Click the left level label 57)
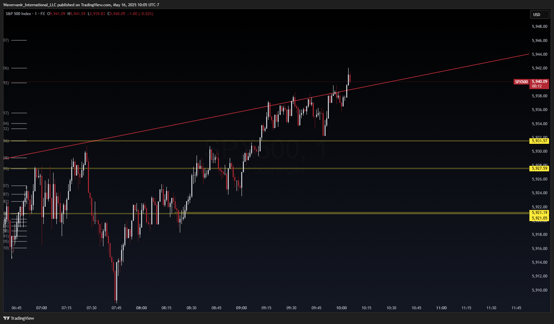 coord(6,113)
